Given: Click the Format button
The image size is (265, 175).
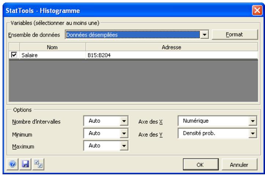Looking at the screenshot, I should tap(235, 34).
